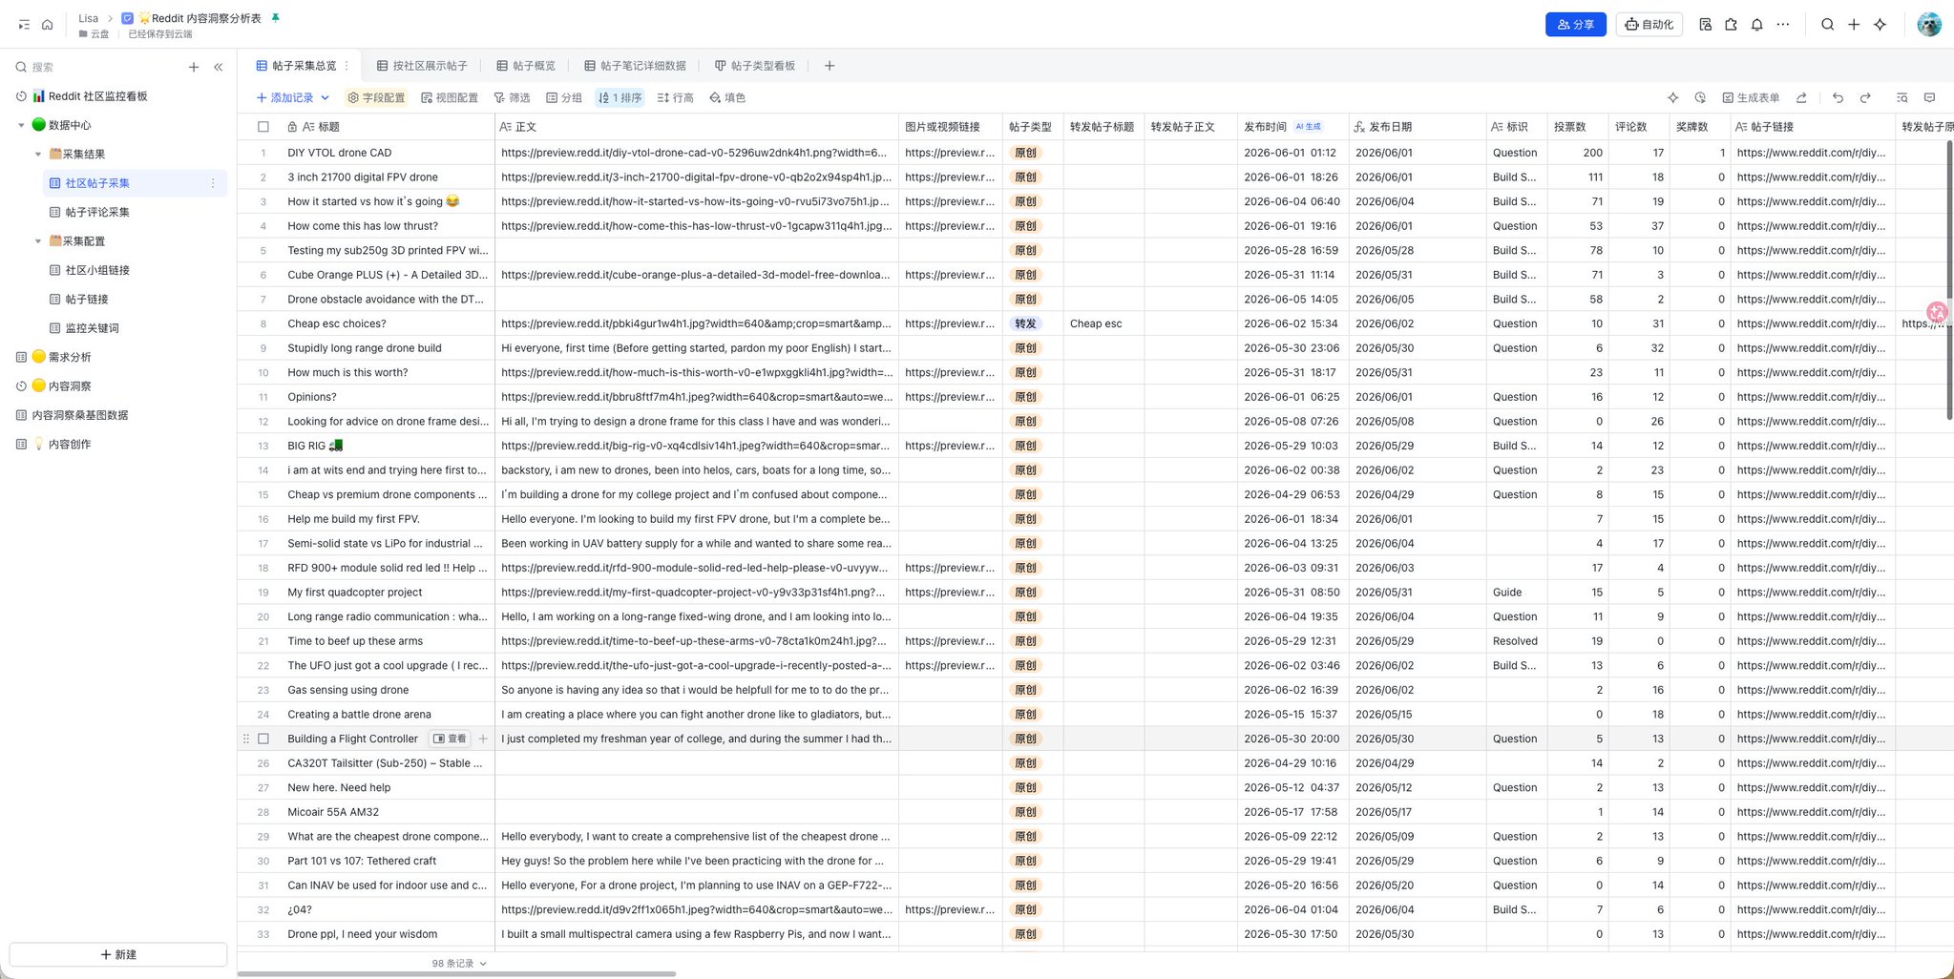Click the 新建 button in the sidebar
Screen dimensions: 1954x979
[x=118, y=954]
